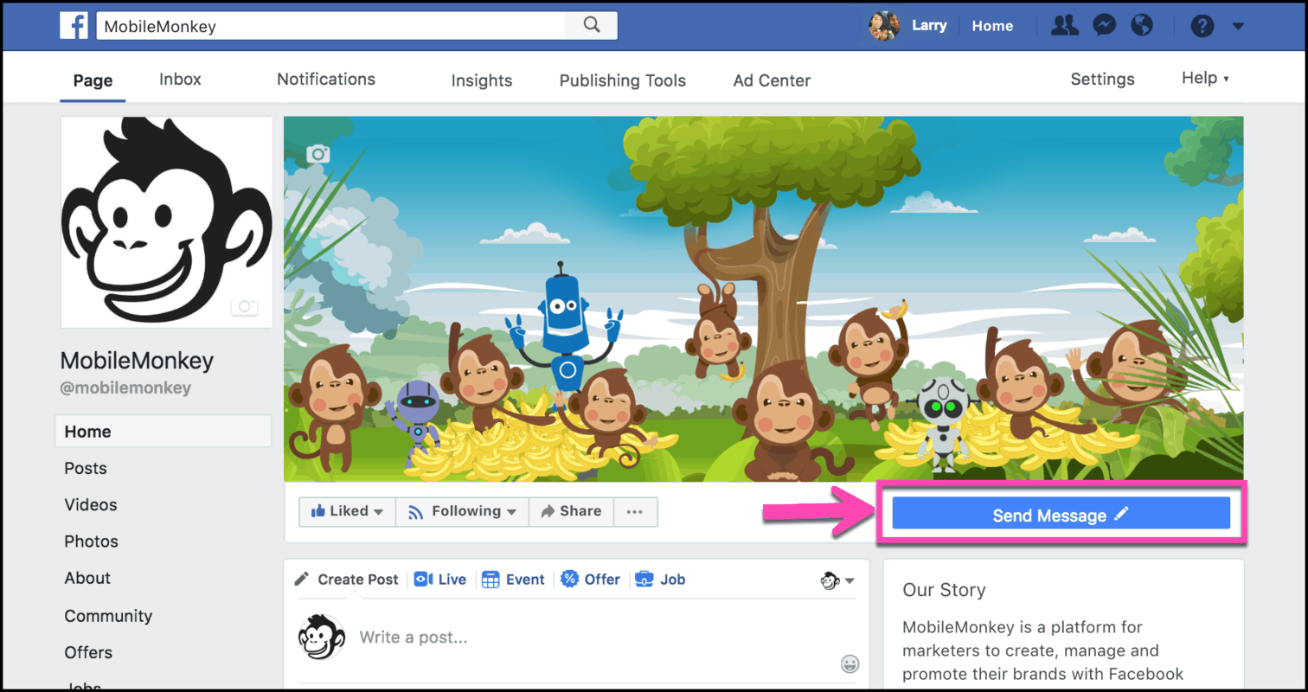Open the globe notifications icon
The image size is (1308, 692).
pyautogui.click(x=1142, y=25)
